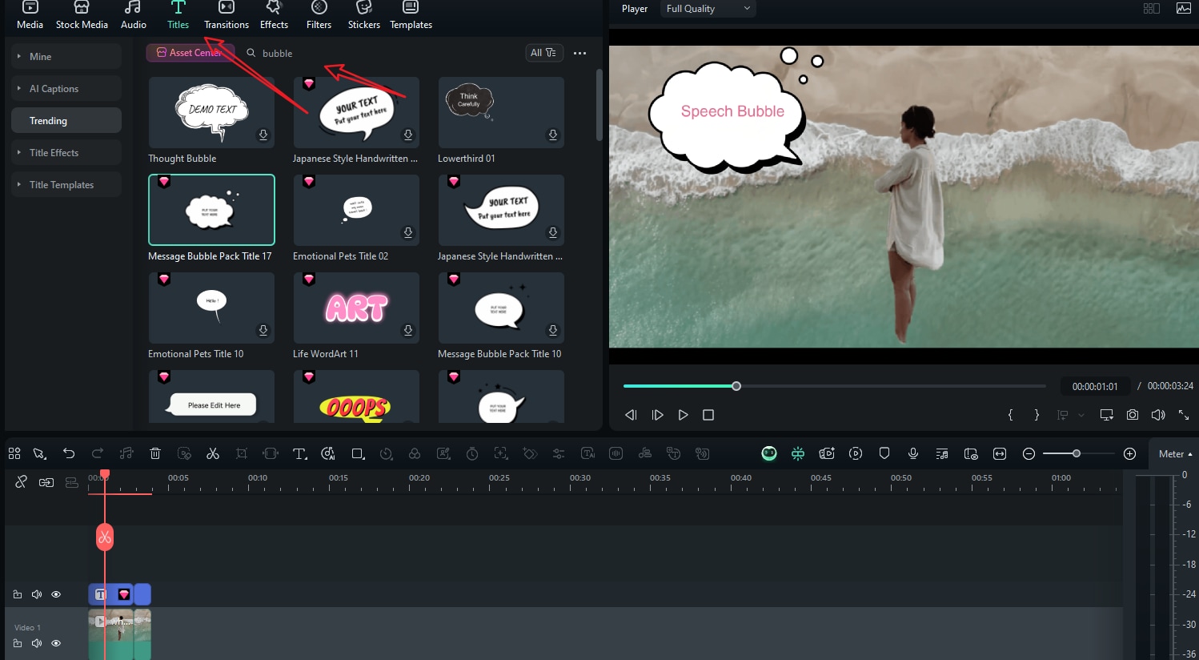Stop the preview playback
The image size is (1199, 660).
tap(708, 415)
